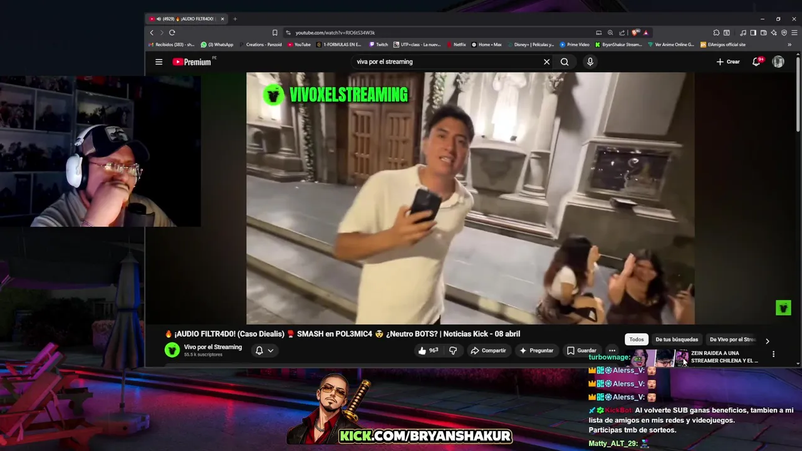
Task: Toggle the browser sidebar panel
Action: (x=753, y=33)
